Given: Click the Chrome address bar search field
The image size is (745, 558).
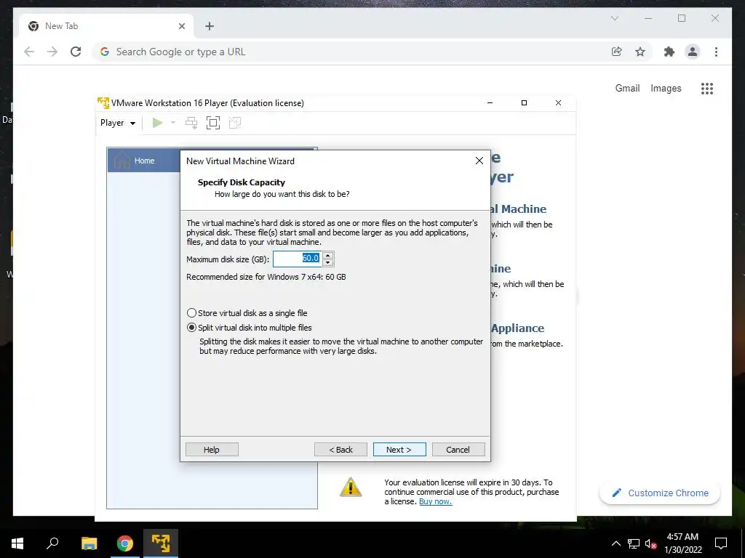Looking at the screenshot, I should coord(351,52).
